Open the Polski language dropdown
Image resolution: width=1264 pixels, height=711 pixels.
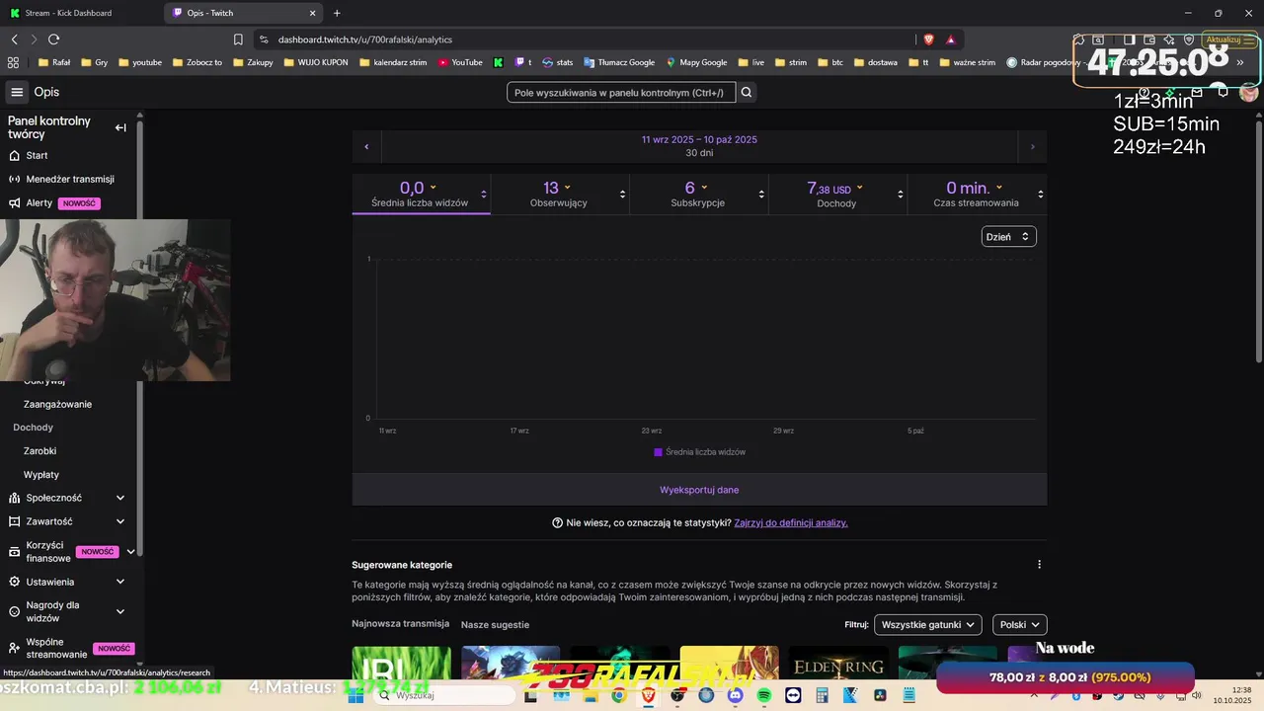pyautogui.click(x=1019, y=624)
